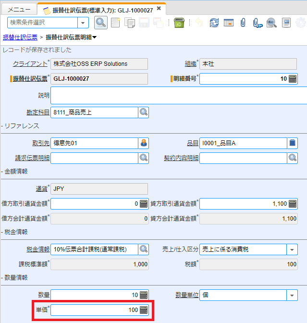Click the 税金情報 field label link
The height and width of the screenshot is (323, 307).
point(38,249)
